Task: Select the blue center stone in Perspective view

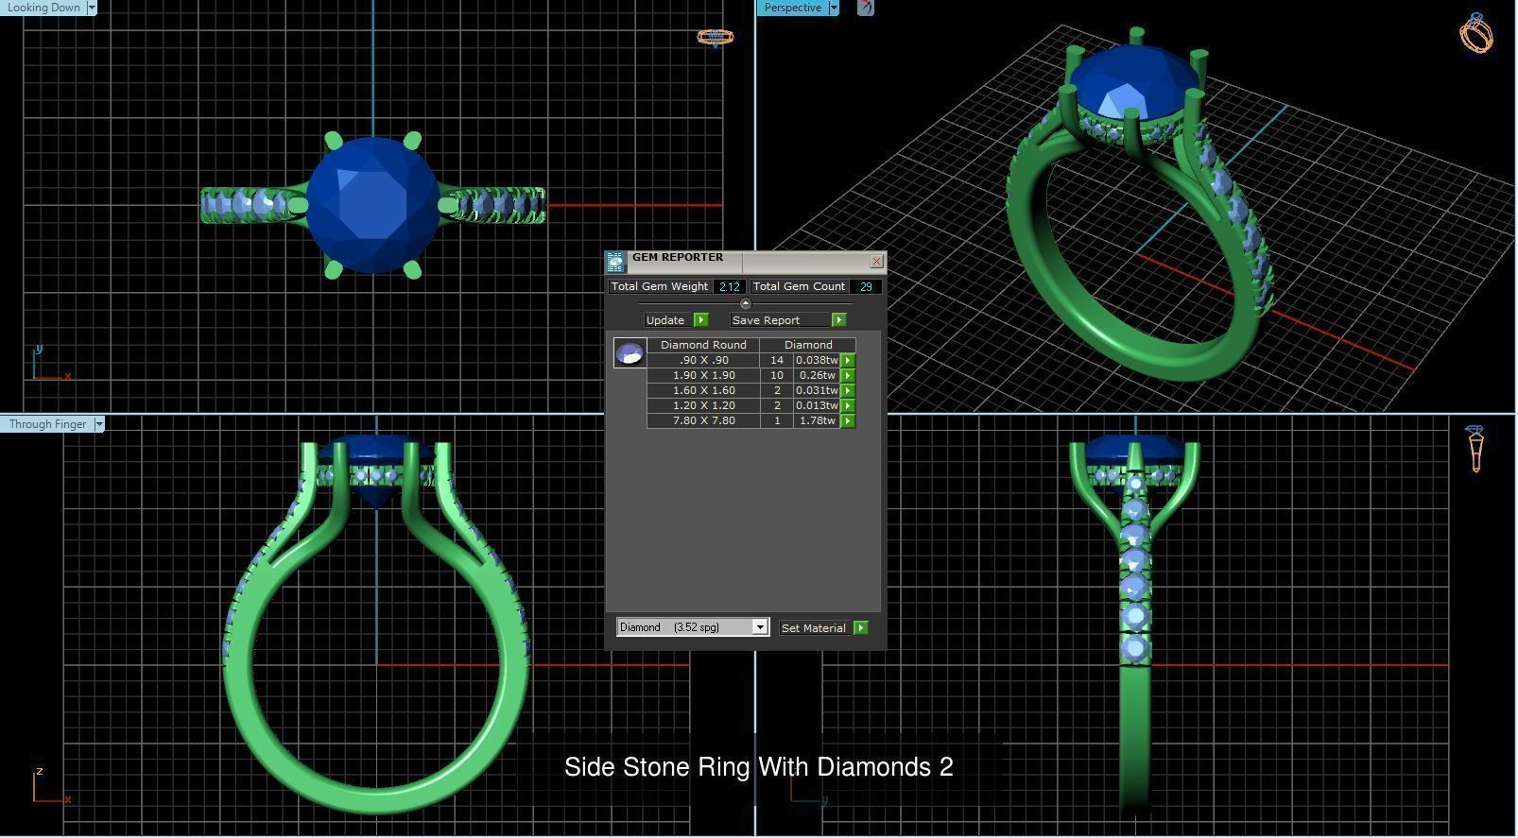Action: coord(1134,83)
